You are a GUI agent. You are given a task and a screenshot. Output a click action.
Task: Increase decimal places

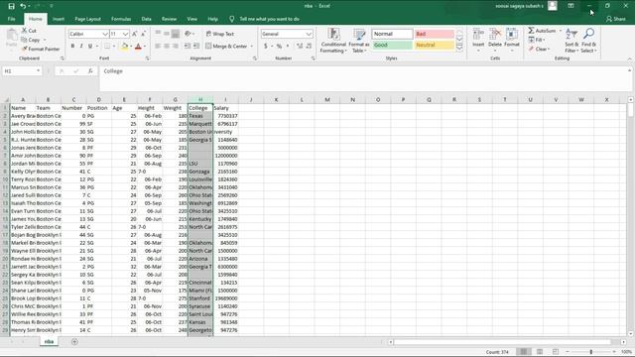[x=300, y=47]
